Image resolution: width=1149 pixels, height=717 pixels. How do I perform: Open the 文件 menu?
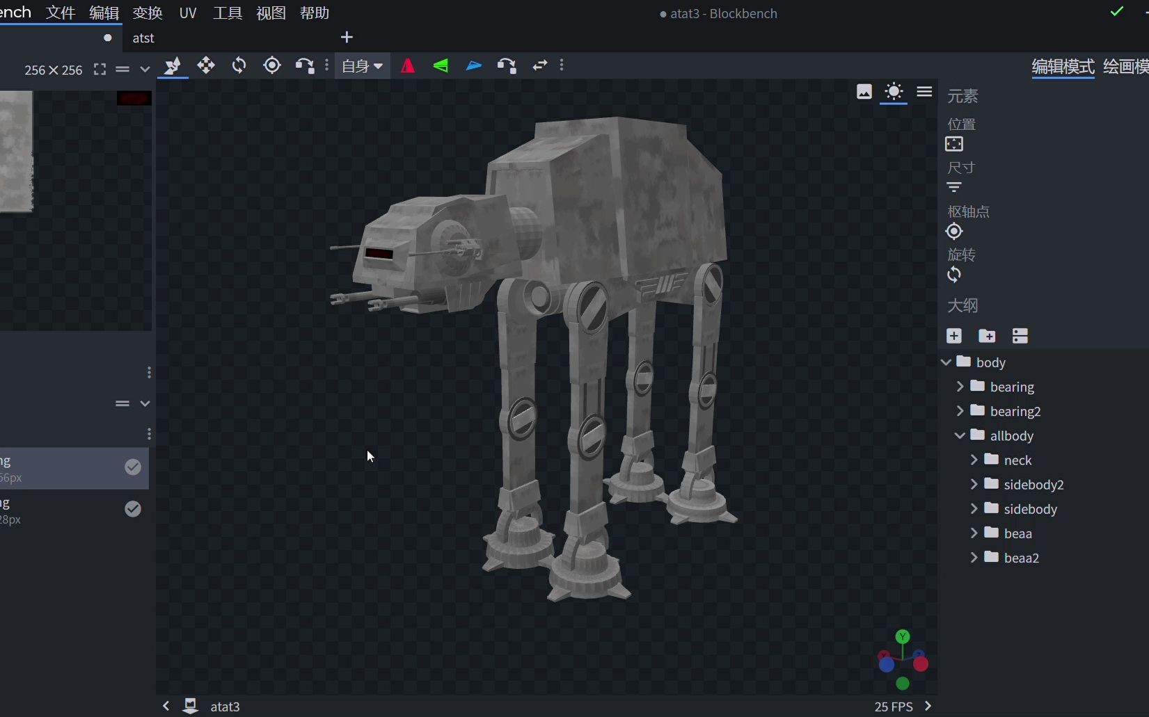(61, 13)
